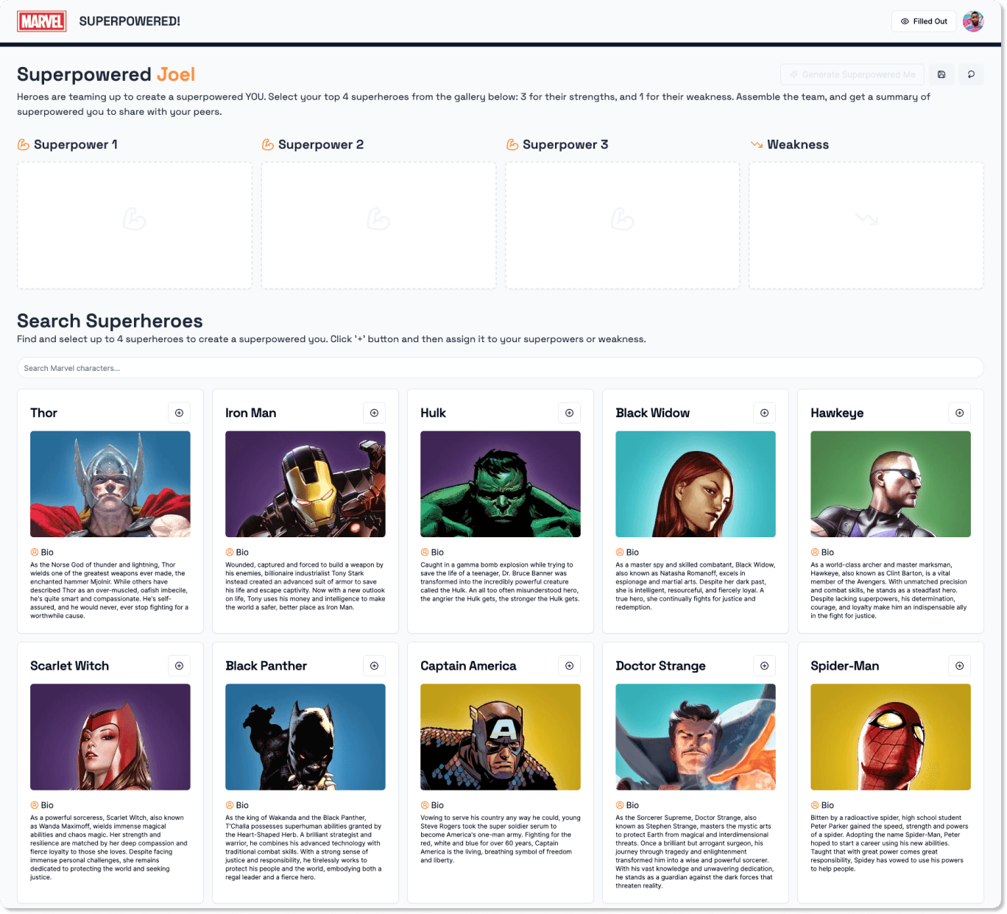Click the SUPERPOWERED! app title
Viewport: 1007px width, 914px height.
click(130, 21)
